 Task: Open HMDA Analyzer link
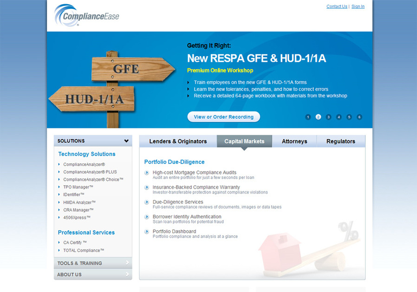coord(79,202)
